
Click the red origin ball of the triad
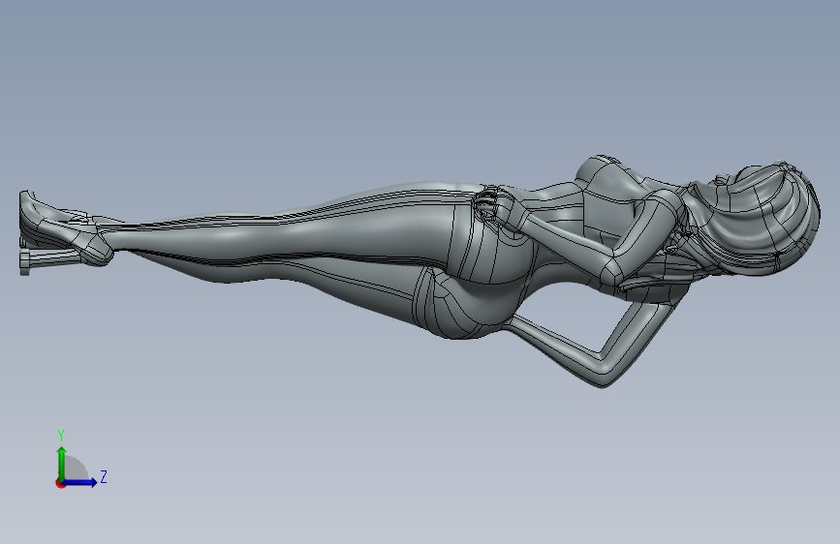[60, 483]
